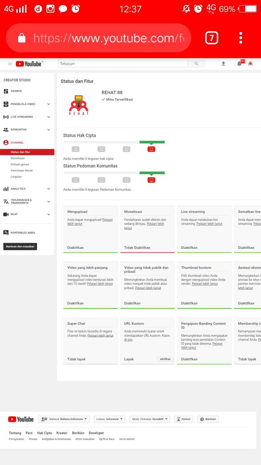Click the REHAT 88 channel name
This screenshot has width=261, height=465.
(112, 93)
